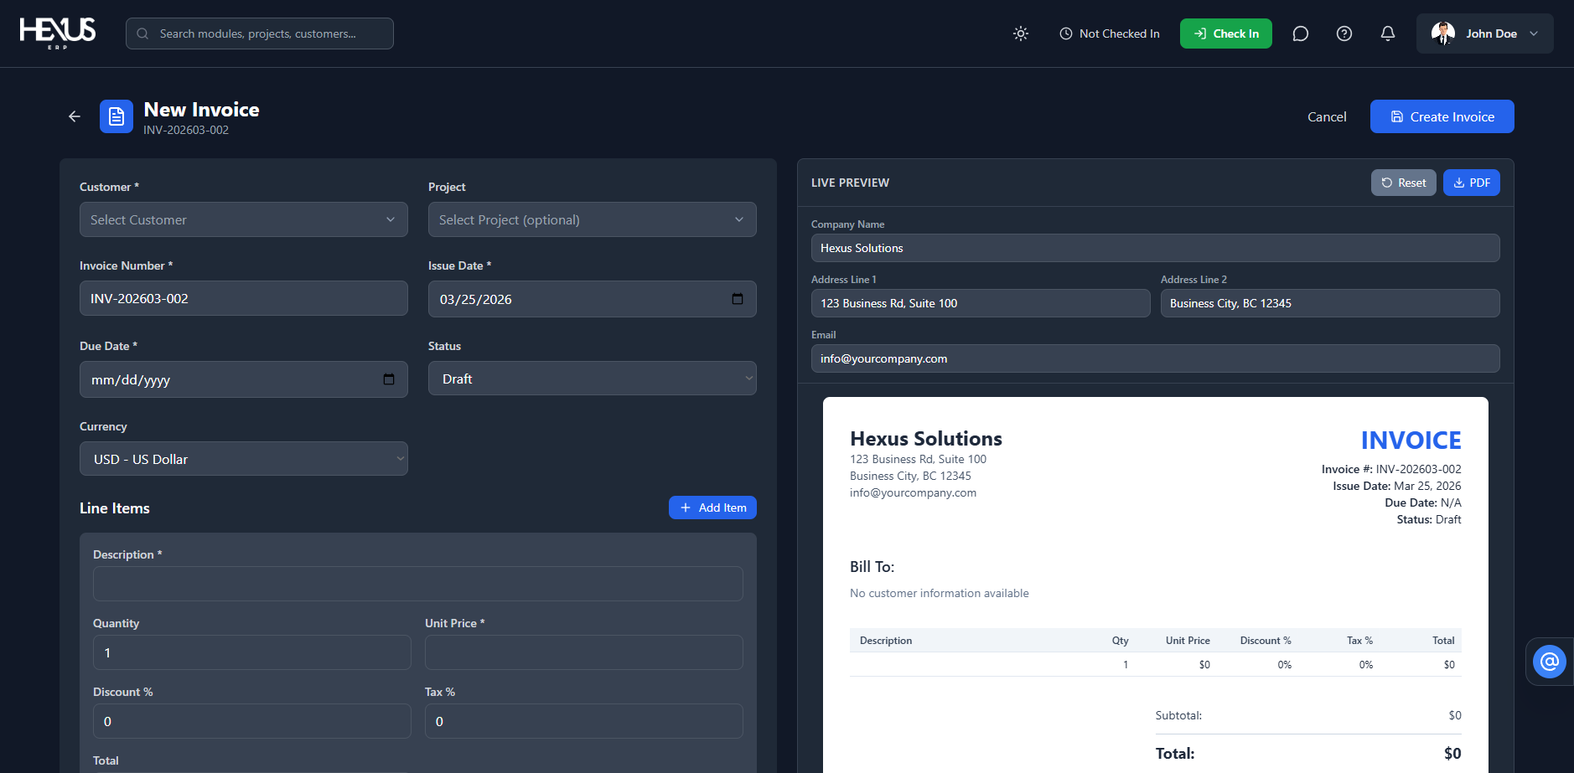Open the help question mark icon

1344,33
